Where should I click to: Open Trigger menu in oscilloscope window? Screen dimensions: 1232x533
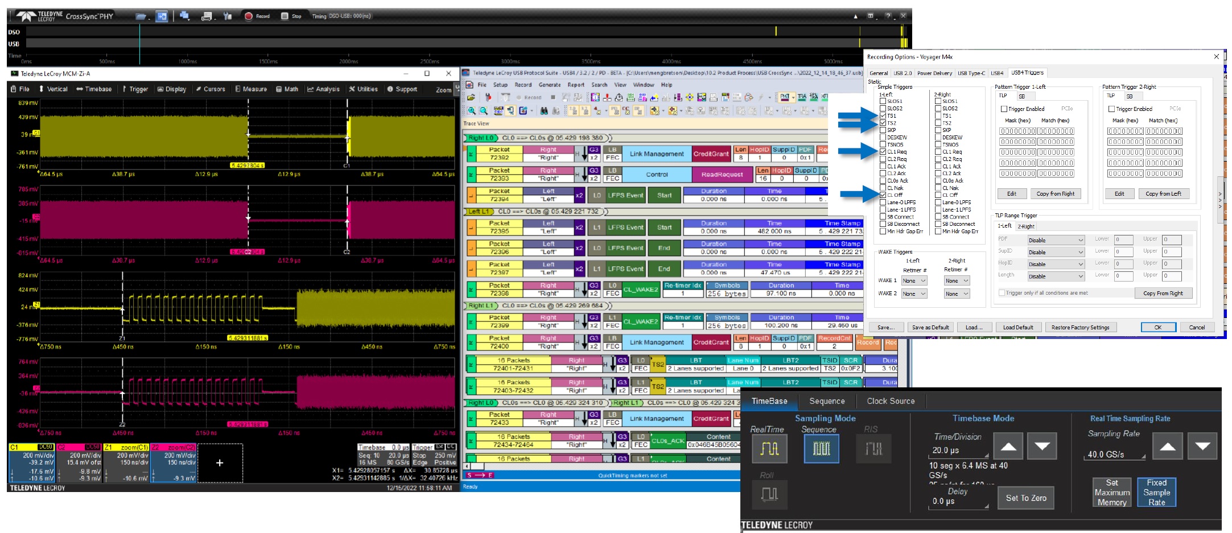pos(135,89)
